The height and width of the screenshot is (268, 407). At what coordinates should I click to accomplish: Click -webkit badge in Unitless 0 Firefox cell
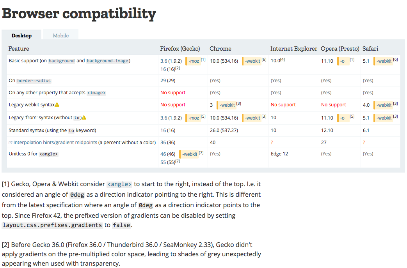pos(189,154)
